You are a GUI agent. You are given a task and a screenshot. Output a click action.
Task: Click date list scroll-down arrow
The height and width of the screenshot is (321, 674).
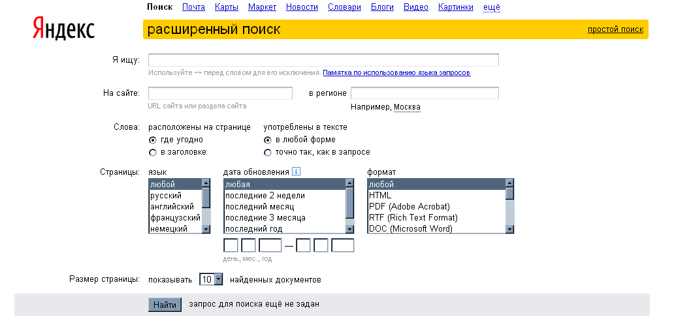point(349,229)
